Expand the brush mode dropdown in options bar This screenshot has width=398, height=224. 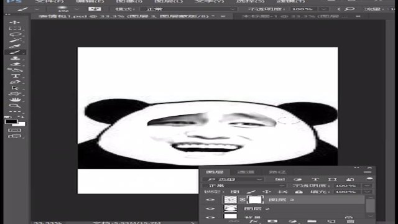(190, 9)
